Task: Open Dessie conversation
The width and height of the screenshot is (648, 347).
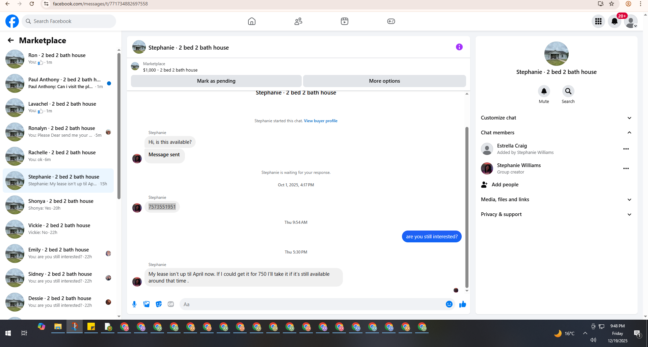Action: point(58,302)
